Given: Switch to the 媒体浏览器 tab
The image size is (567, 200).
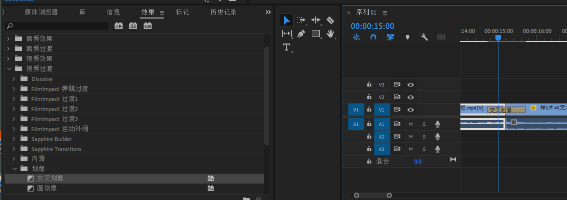Looking at the screenshot, I should click(41, 12).
